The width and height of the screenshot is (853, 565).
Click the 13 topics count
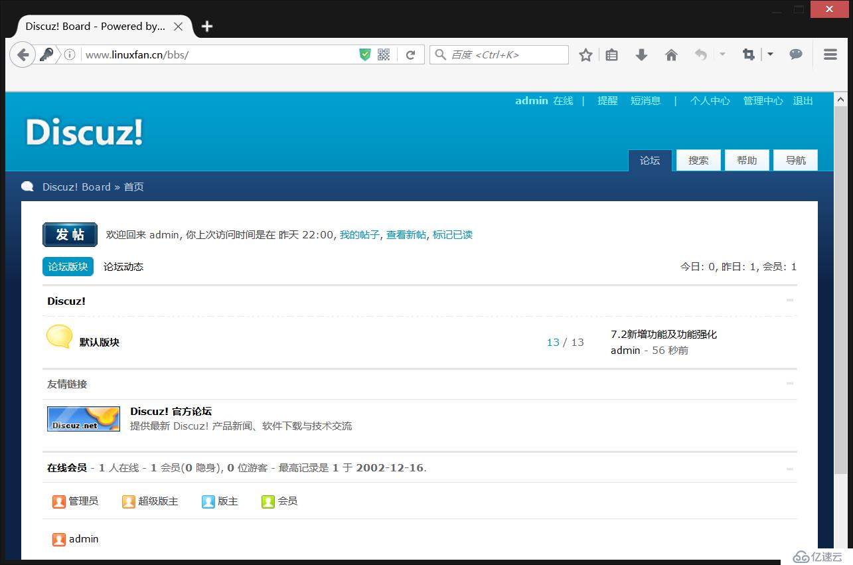553,342
